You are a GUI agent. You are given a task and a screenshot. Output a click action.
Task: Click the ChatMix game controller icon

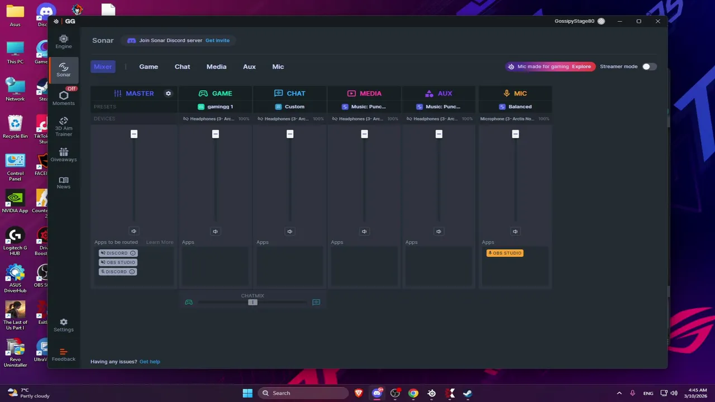click(x=189, y=302)
